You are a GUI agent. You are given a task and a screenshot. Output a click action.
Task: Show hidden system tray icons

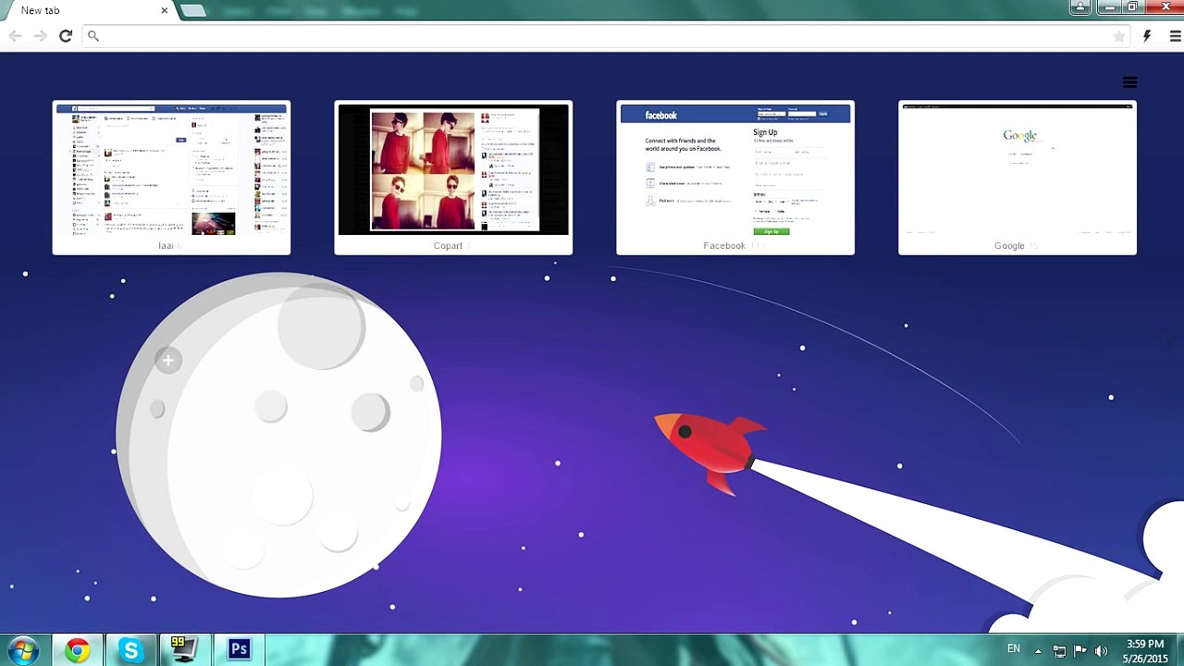tap(1038, 651)
